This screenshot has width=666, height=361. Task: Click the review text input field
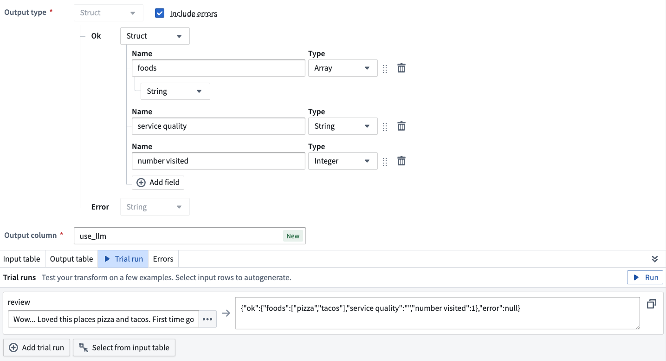[x=103, y=319]
